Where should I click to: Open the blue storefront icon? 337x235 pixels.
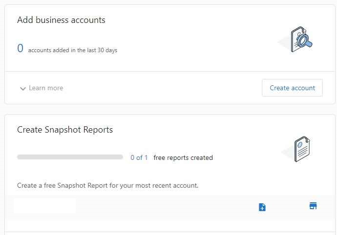tap(313, 206)
